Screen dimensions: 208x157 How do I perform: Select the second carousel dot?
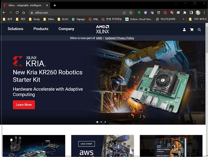point(101,122)
